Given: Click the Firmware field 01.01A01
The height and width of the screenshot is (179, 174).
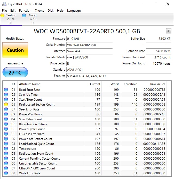Looking at the screenshot, I should (x=89, y=39).
